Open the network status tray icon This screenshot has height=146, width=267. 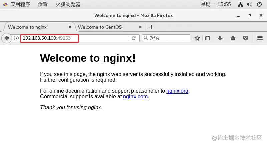[240, 4]
